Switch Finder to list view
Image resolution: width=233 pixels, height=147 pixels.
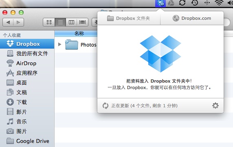(x=60, y=22)
